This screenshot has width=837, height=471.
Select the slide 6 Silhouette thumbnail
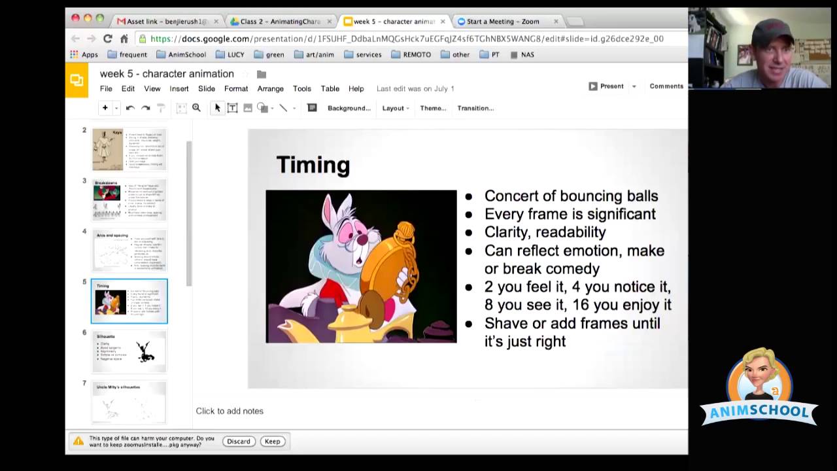coord(129,352)
